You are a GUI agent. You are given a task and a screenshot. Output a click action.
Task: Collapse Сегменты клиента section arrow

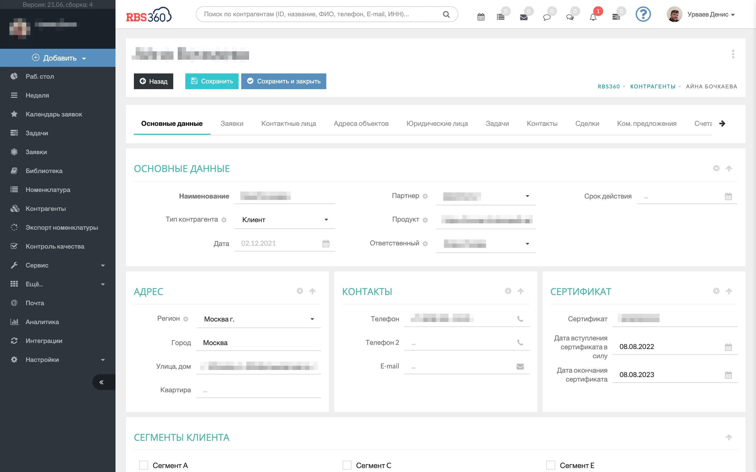click(x=729, y=437)
